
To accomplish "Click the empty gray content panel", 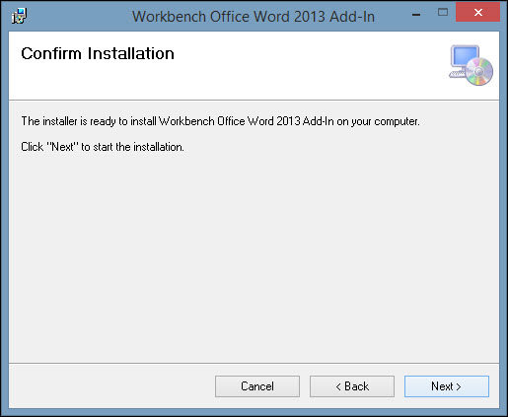I will point(254,256).
